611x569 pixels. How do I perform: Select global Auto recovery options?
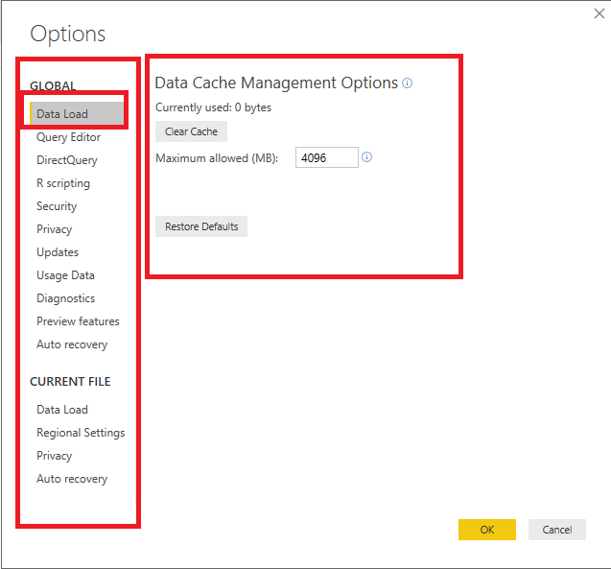(x=72, y=344)
